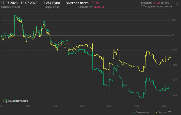Click the winrate value -21.27 бб/100
The image size is (181, 115).
point(161,3)
